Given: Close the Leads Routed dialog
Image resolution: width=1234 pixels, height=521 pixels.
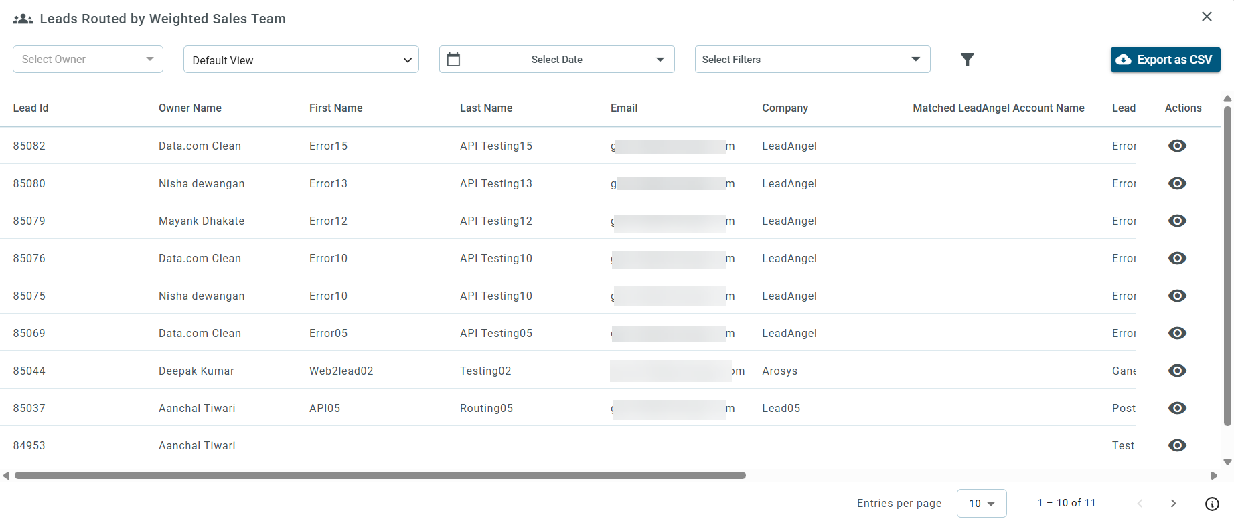Looking at the screenshot, I should click(x=1207, y=17).
